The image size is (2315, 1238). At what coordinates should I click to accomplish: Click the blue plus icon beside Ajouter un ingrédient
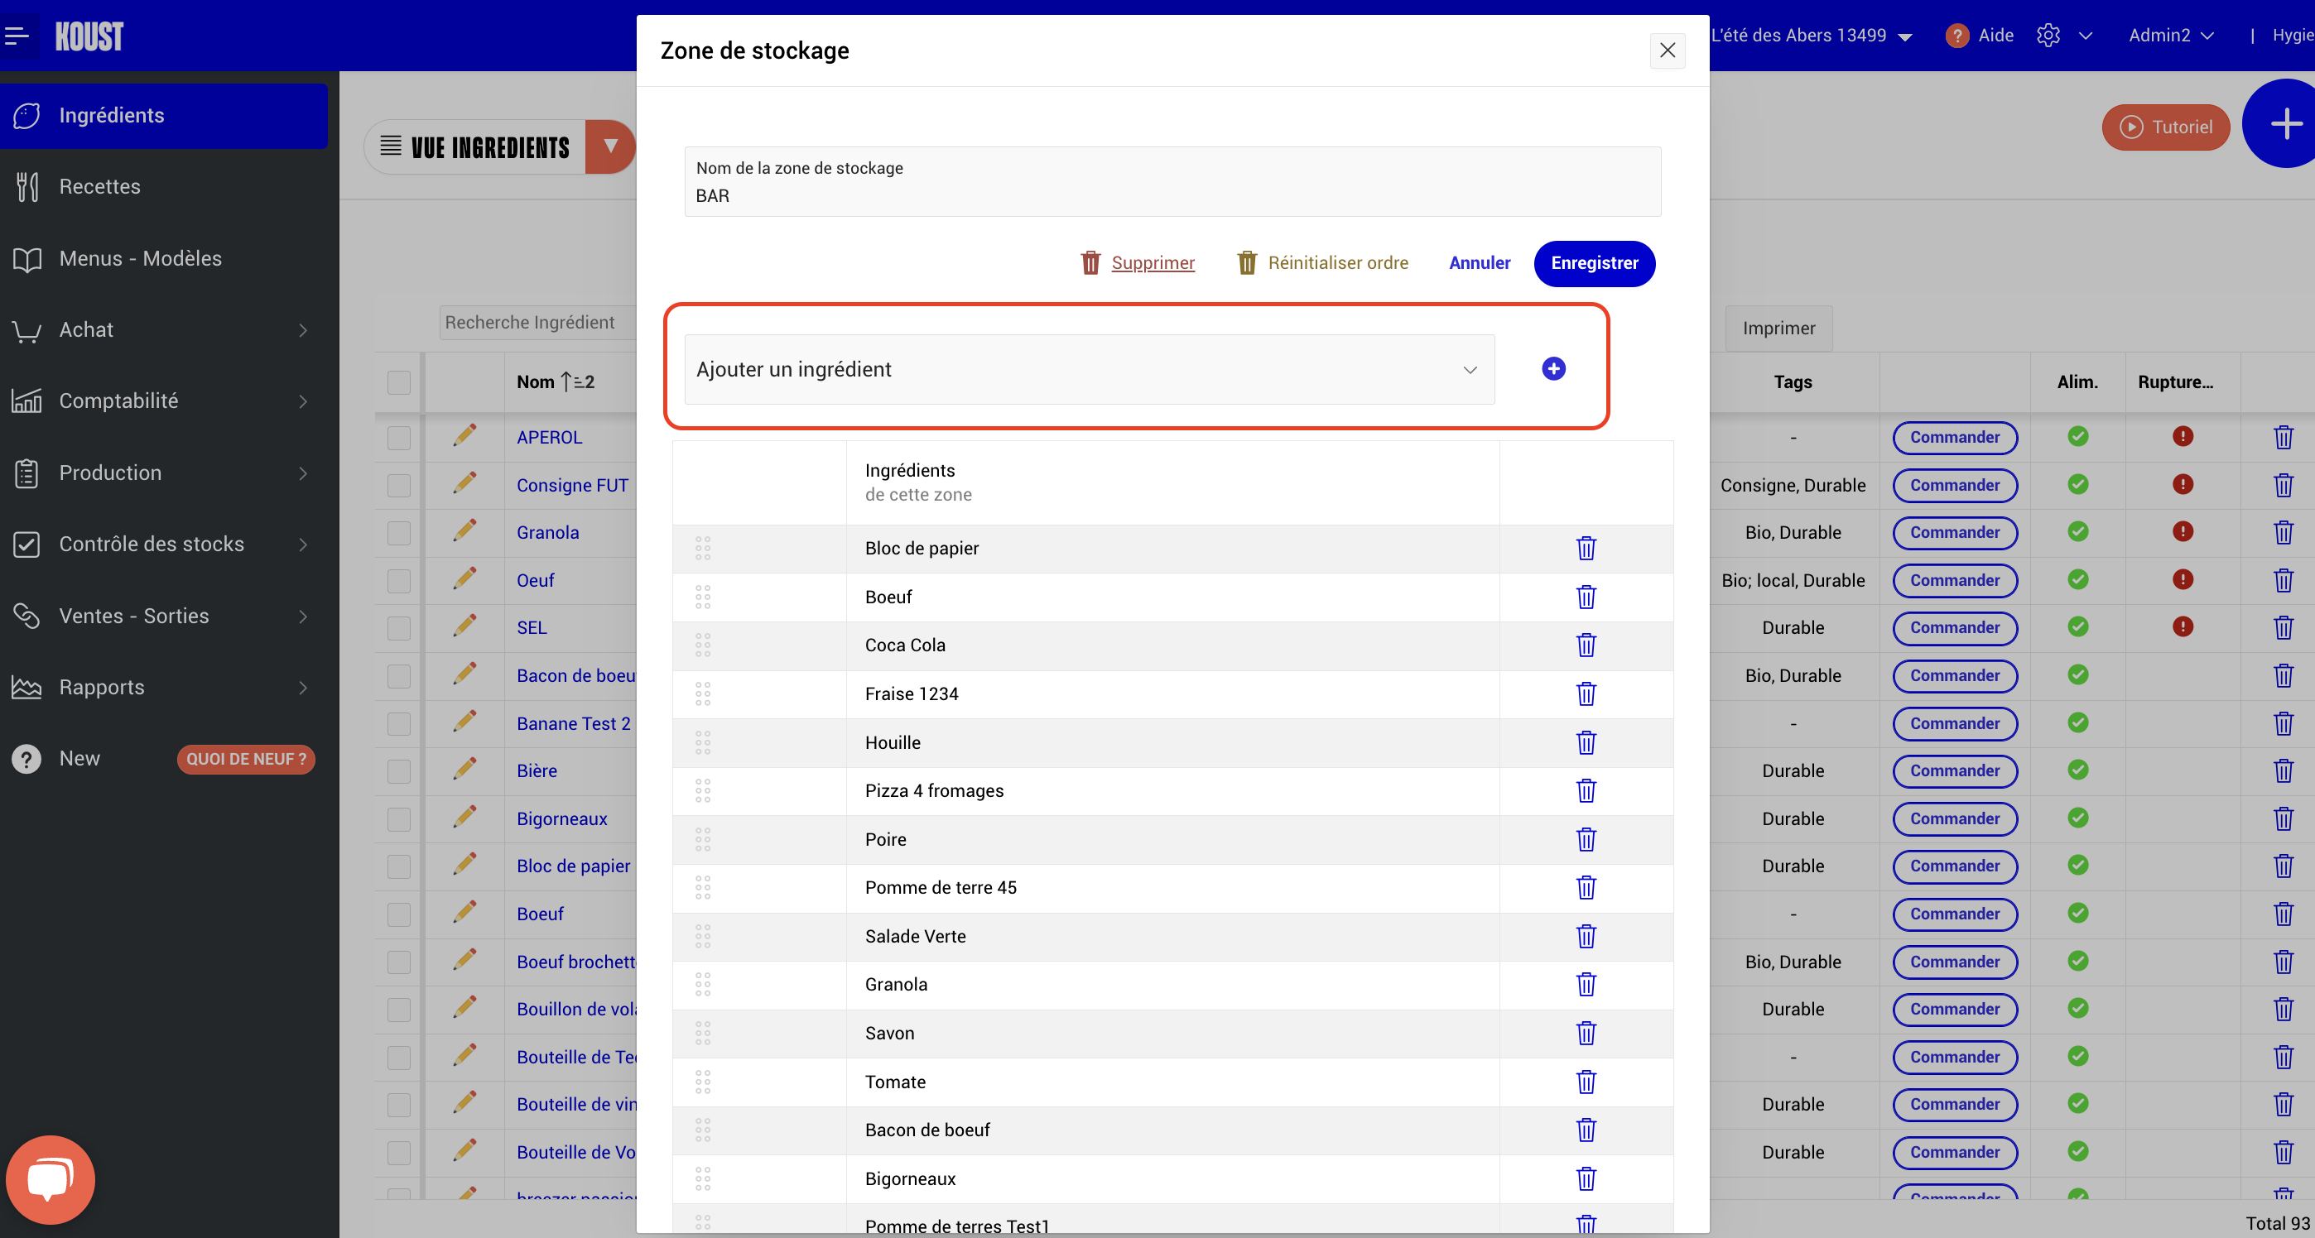click(1553, 369)
